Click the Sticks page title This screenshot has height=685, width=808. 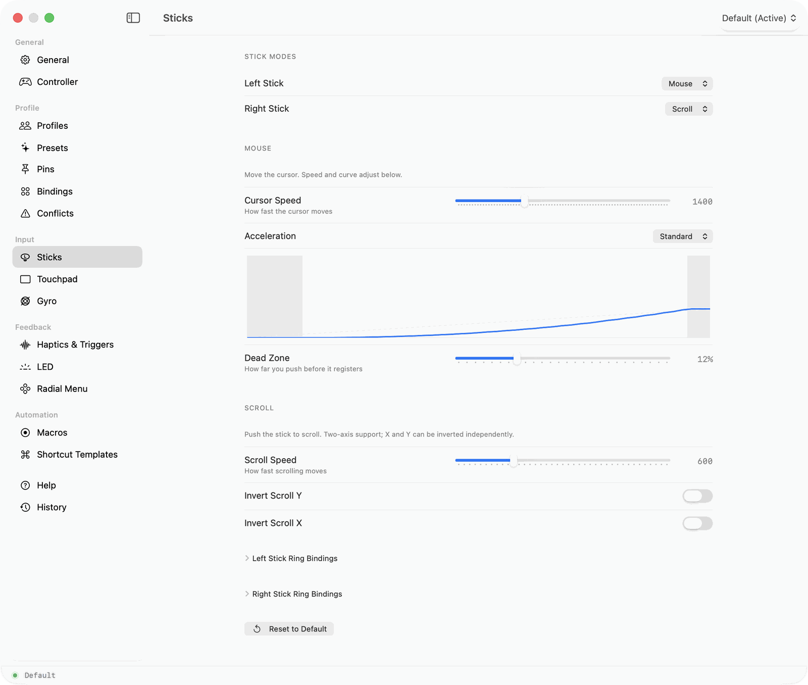click(x=178, y=18)
